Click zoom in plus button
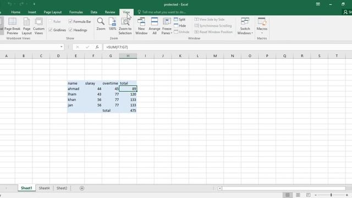352x198 pixels. tap(347, 195)
